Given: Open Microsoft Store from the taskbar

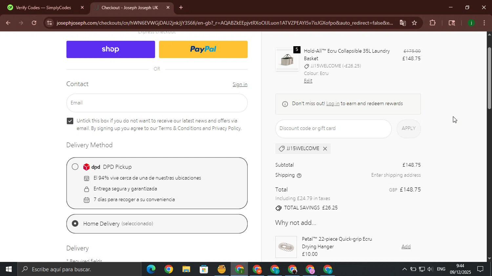Looking at the screenshot, I should pos(204,269).
